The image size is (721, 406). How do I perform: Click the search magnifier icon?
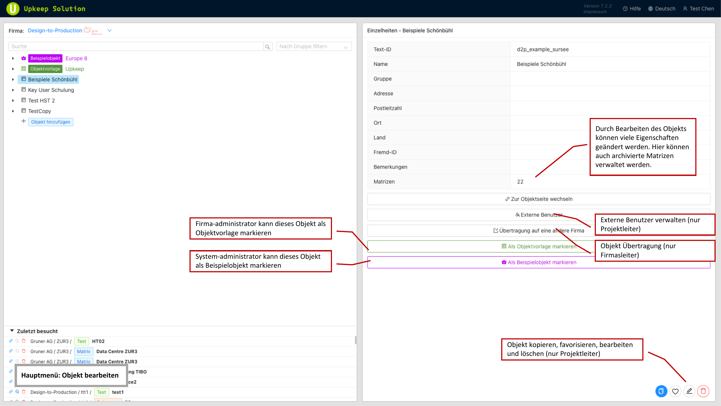[x=268, y=47]
